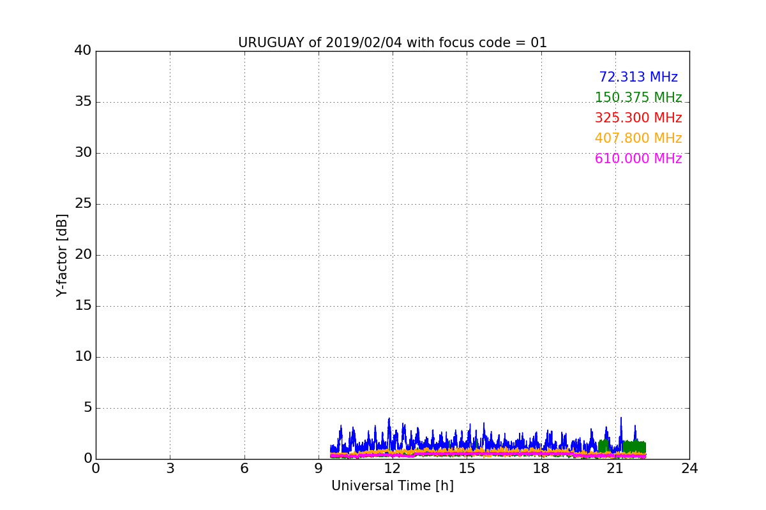Click the x-axis tick label 21
Viewport: 766px width, 510px height.
pyautogui.click(x=615, y=468)
